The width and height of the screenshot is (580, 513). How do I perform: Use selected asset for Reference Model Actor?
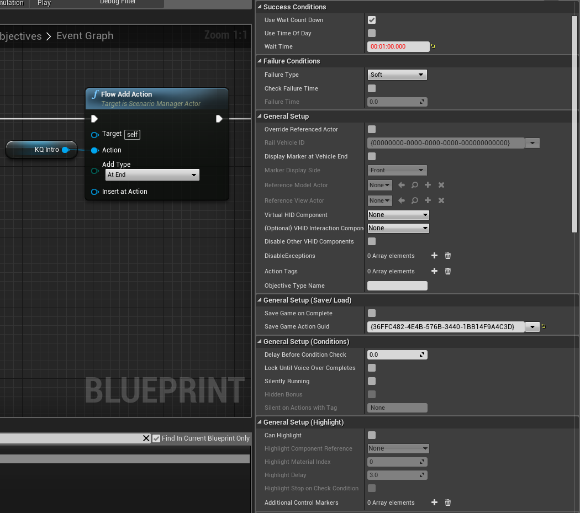pos(401,185)
